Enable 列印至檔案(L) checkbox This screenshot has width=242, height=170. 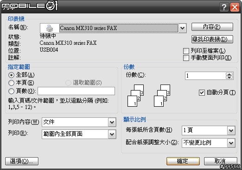(x=186, y=51)
